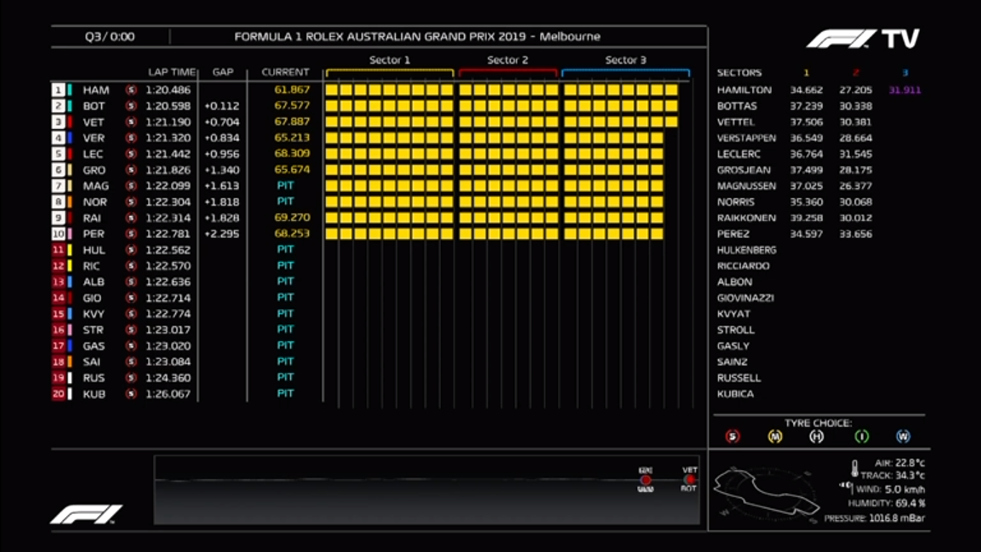This screenshot has height=552, width=981.
Task: Select the yellow Medium tyre icon under Tyre Choice
Action: coord(775,436)
